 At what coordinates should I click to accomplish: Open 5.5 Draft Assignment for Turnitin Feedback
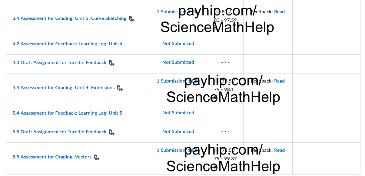(59, 132)
